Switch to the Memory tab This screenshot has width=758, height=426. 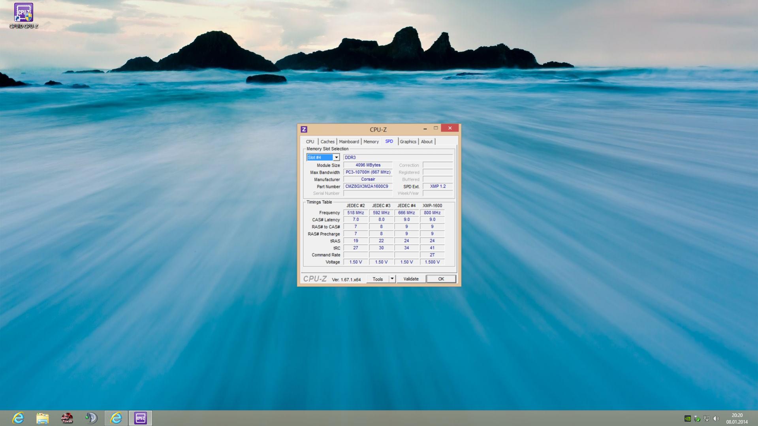(371, 142)
